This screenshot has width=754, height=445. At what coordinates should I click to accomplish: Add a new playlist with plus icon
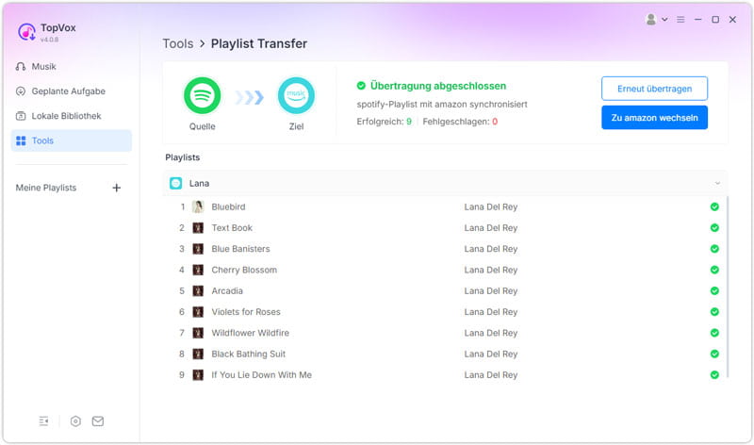[117, 188]
